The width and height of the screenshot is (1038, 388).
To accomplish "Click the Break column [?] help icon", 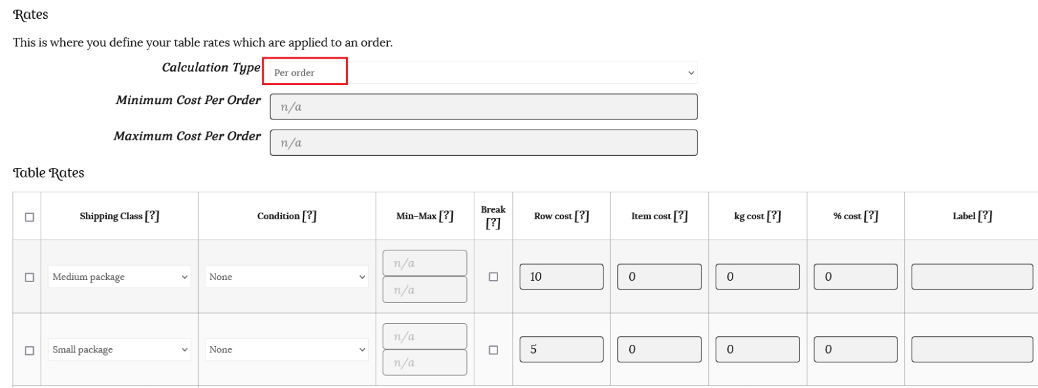I will point(493,223).
